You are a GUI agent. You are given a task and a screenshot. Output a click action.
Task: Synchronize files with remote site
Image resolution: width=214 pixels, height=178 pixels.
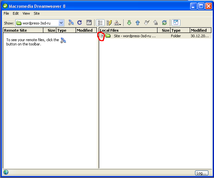click(164, 23)
